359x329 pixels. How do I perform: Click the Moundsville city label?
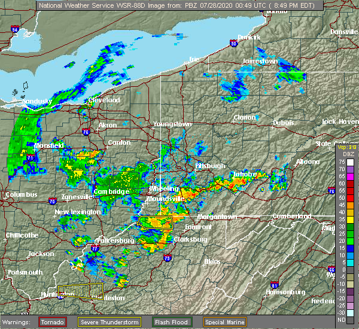coord(166,199)
